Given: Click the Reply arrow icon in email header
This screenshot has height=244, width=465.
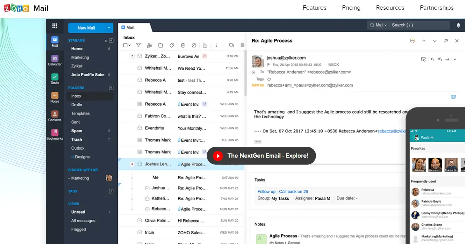Looking at the screenshot, I should click(x=432, y=59).
